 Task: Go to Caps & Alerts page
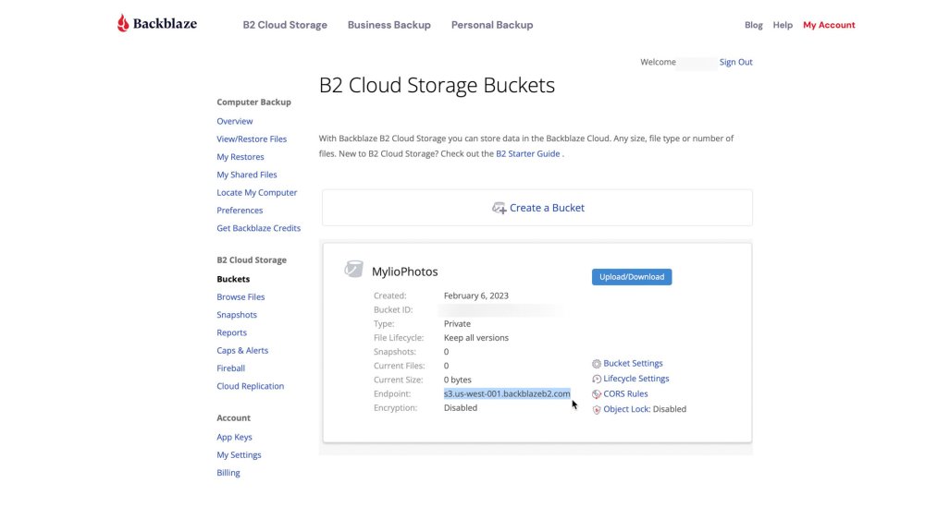pyautogui.click(x=241, y=351)
